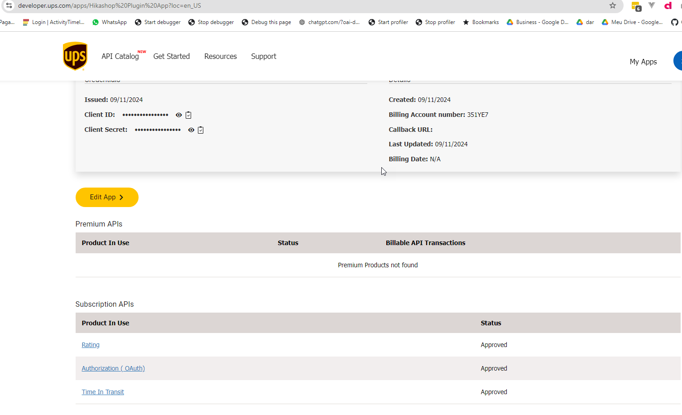This screenshot has height=415, width=682.
Task: Click the gray V extension icon
Action: (652, 5)
